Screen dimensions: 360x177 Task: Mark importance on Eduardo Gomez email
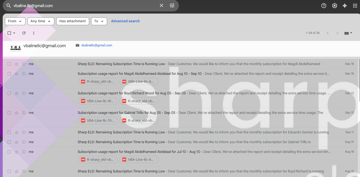[x=24, y=132]
